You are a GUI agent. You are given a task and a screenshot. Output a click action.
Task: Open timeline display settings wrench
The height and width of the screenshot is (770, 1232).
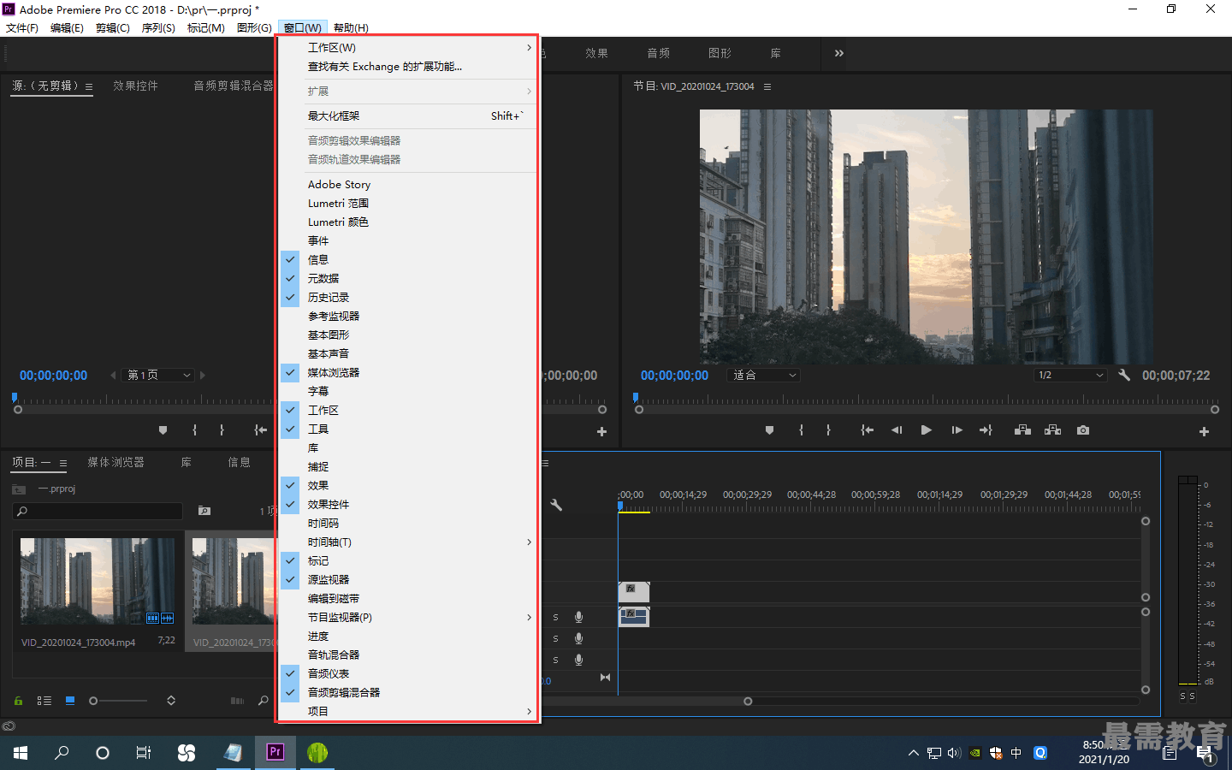(x=556, y=505)
